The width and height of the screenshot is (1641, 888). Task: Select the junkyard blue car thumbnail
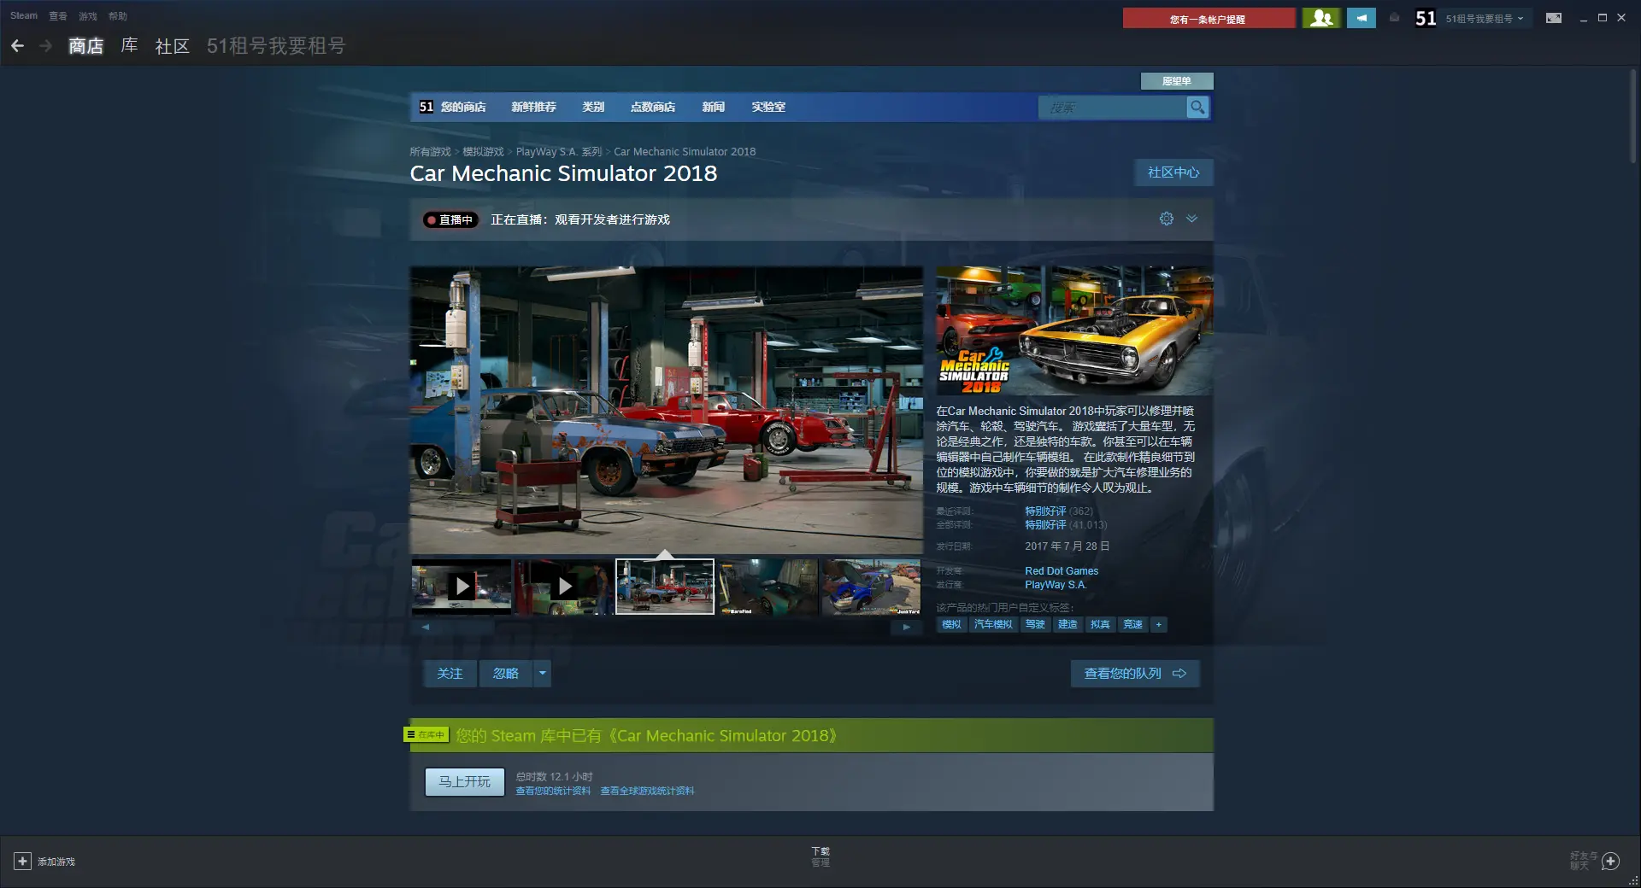[x=871, y=587]
